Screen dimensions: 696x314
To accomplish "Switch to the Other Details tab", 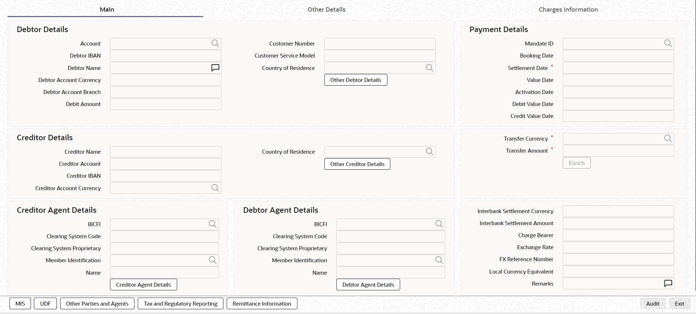I will (x=326, y=9).
